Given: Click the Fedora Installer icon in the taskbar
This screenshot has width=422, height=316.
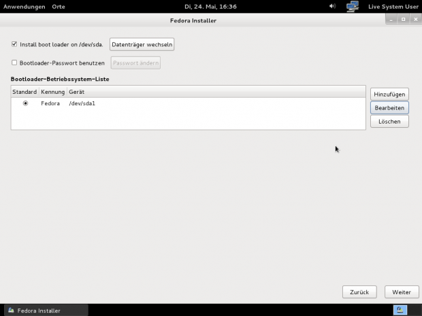Looking at the screenshot, I should pos(11,311).
